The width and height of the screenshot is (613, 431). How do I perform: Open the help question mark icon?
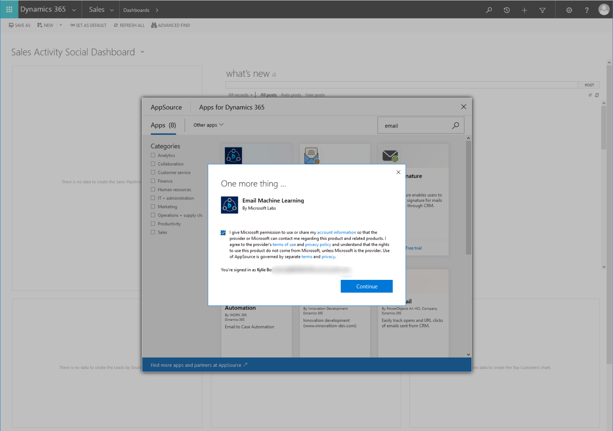pos(586,10)
